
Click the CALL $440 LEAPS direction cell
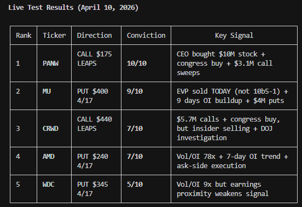coord(96,129)
